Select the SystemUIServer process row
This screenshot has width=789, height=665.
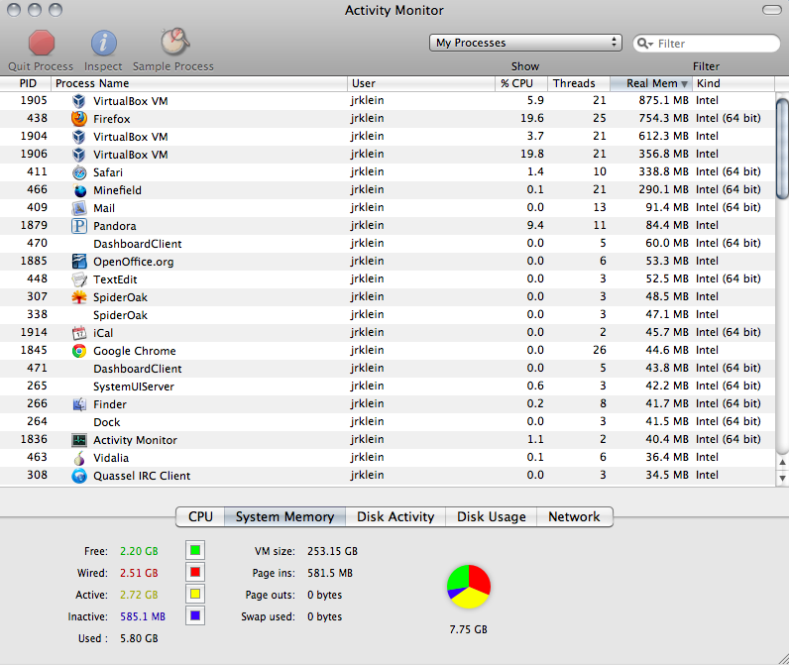[x=388, y=387]
